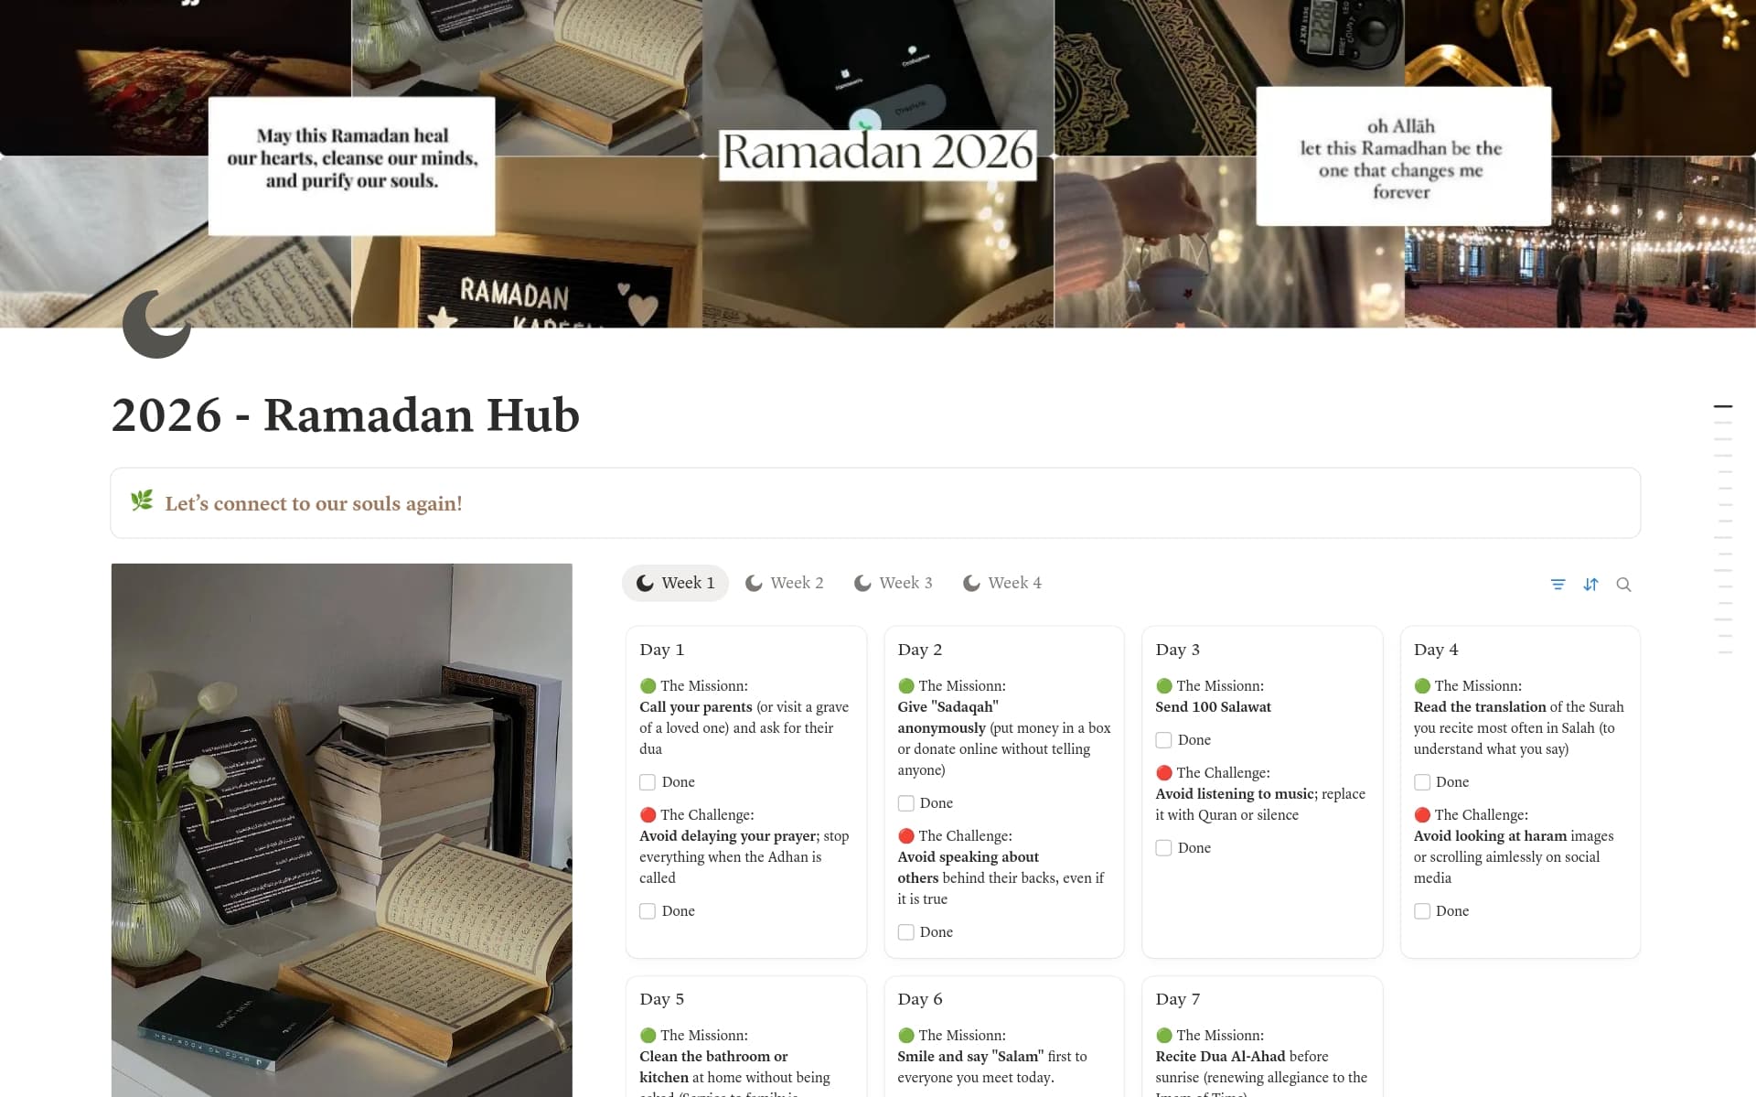Click the sort arrows icon
The width and height of the screenshot is (1756, 1097).
pyautogui.click(x=1590, y=584)
